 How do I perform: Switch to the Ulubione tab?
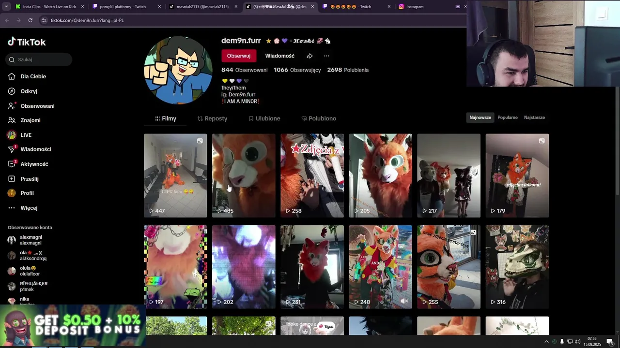[264, 118]
